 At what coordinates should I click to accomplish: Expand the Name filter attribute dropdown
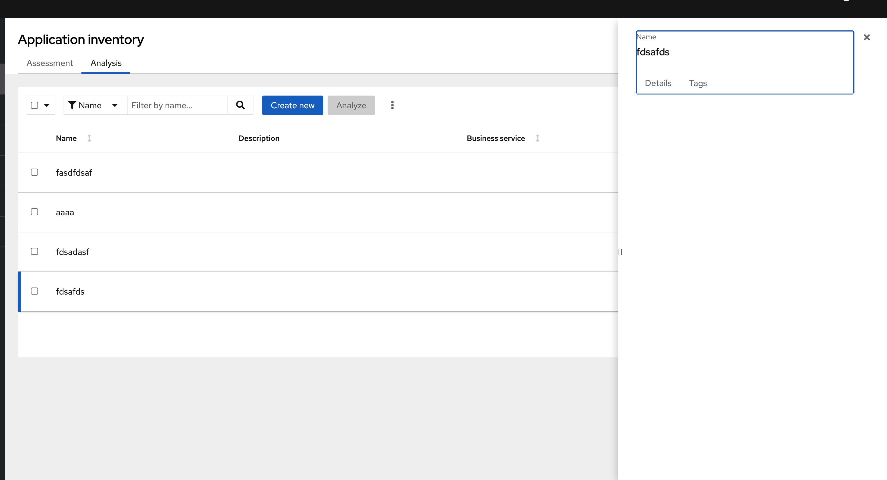tap(93, 105)
